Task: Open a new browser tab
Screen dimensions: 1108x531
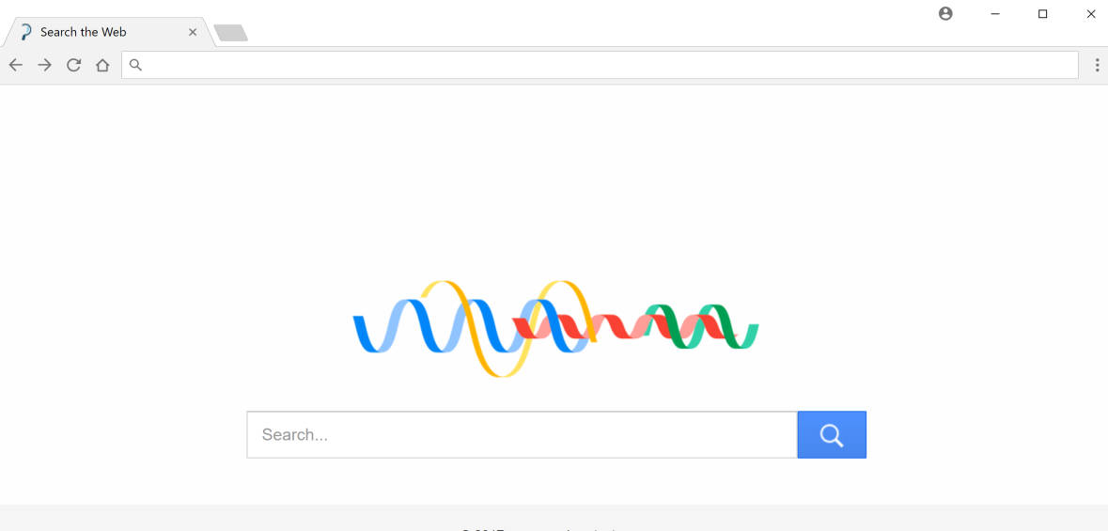Action: click(x=230, y=34)
